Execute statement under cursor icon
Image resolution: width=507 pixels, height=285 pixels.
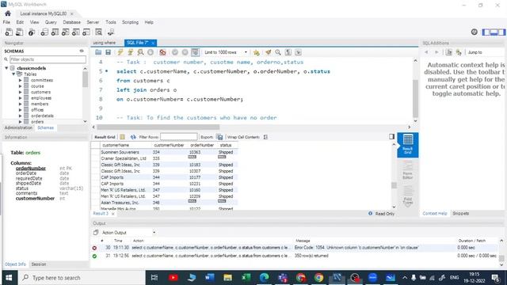point(130,52)
